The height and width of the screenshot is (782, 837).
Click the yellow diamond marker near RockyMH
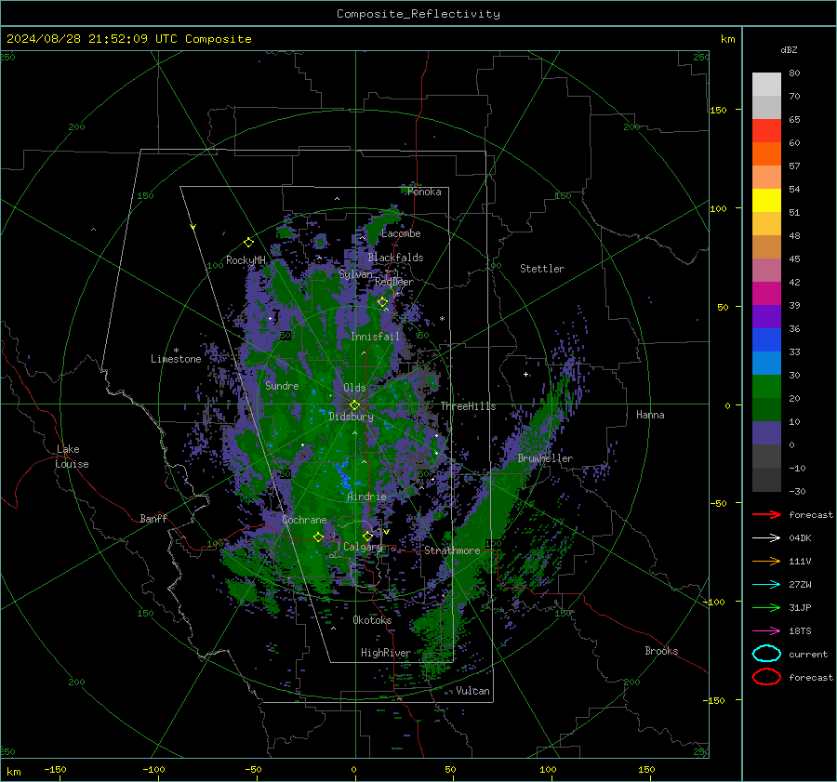click(248, 243)
